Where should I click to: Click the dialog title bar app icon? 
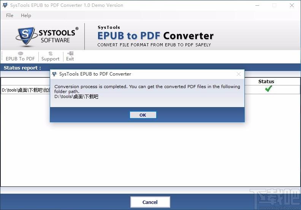[x=54, y=74]
